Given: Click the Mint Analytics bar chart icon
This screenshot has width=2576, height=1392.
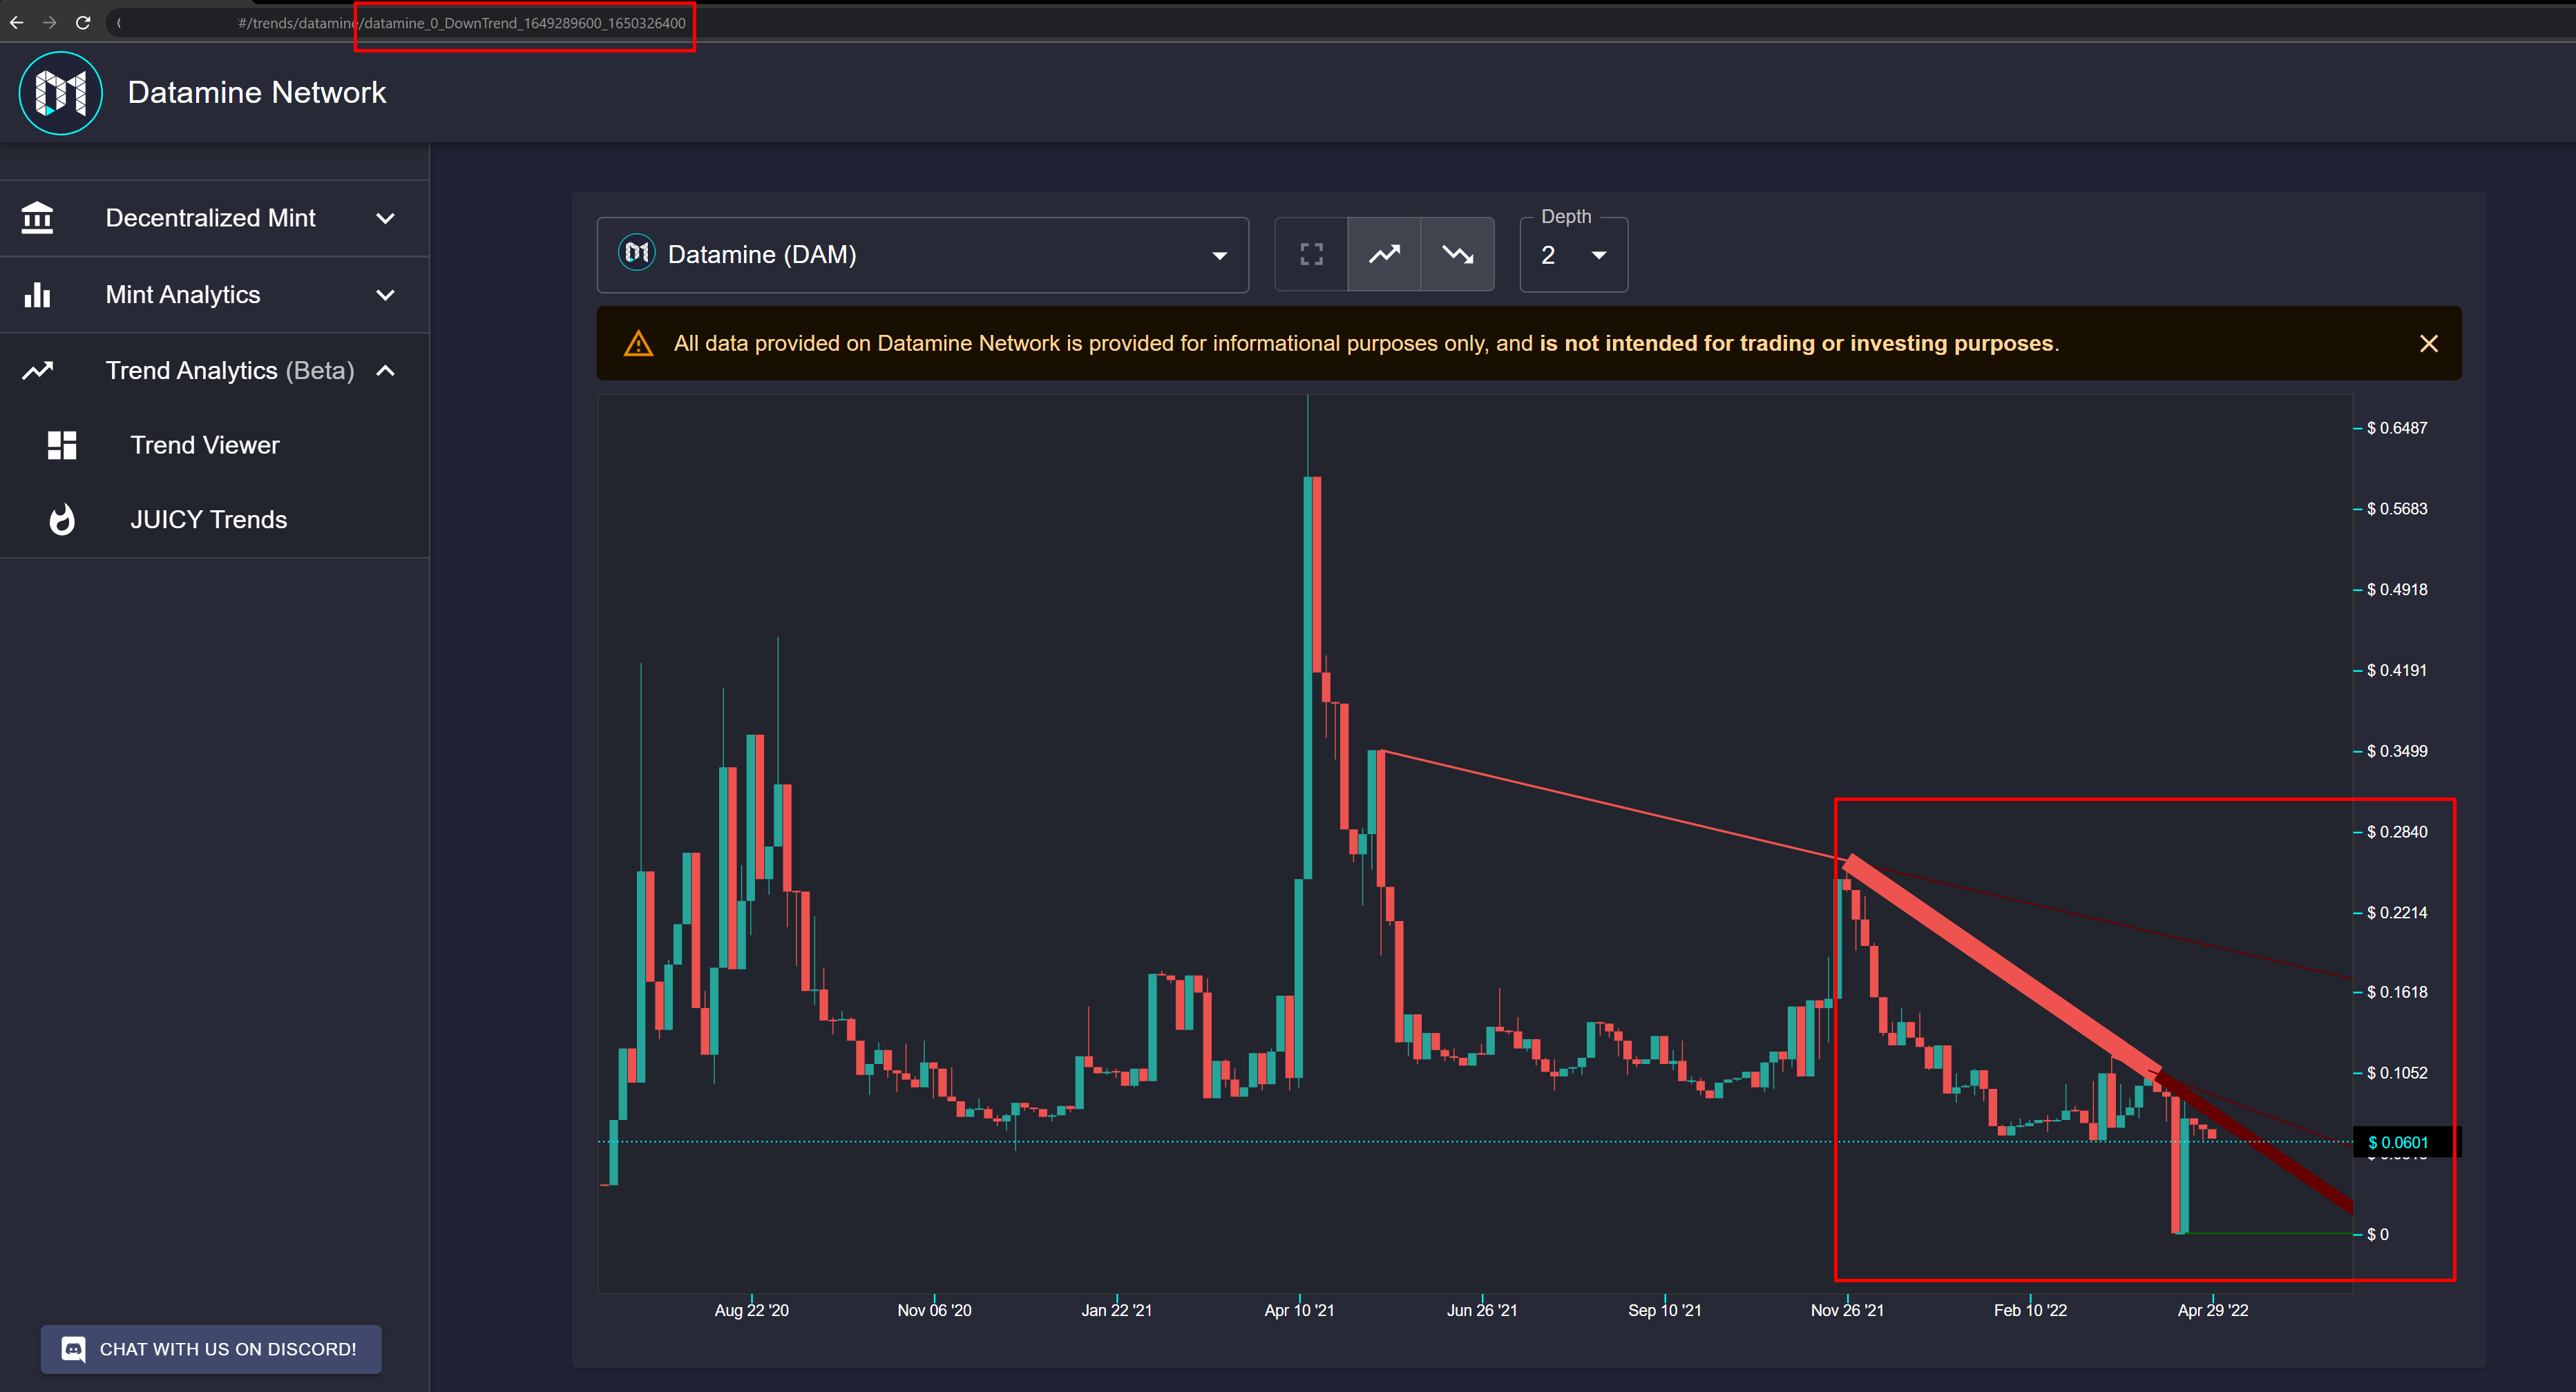Looking at the screenshot, I should tap(37, 295).
